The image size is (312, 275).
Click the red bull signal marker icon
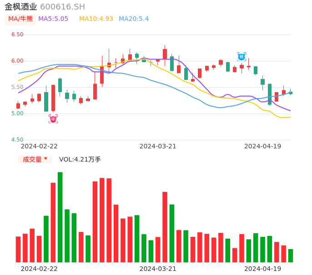click(x=53, y=119)
